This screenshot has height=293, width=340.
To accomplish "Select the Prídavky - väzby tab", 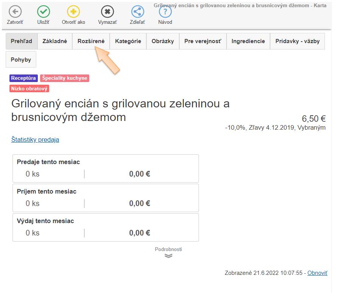I will (297, 41).
